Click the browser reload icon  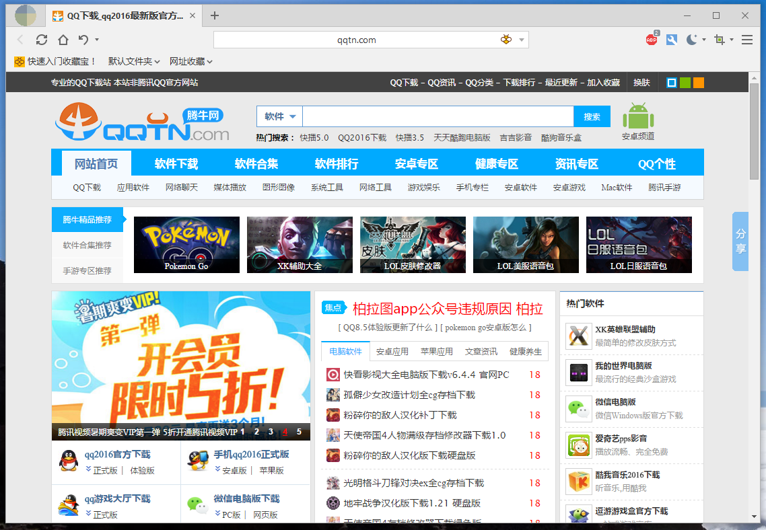point(42,40)
